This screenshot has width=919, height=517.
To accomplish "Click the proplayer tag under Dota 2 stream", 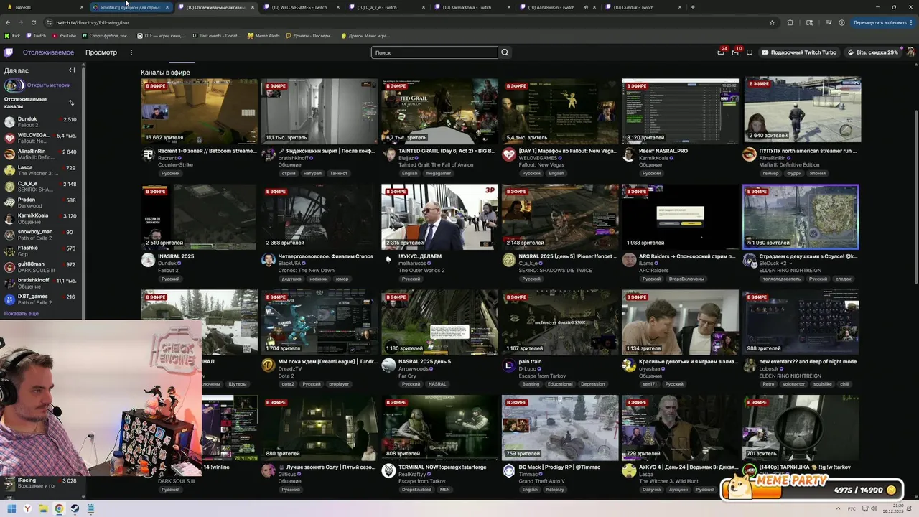I will pos(339,384).
